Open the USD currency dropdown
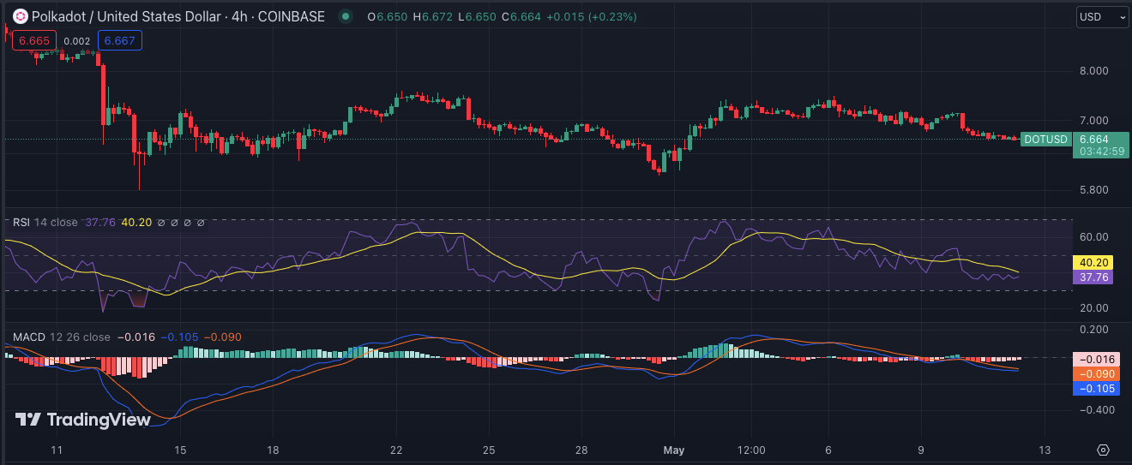 (x=1102, y=16)
